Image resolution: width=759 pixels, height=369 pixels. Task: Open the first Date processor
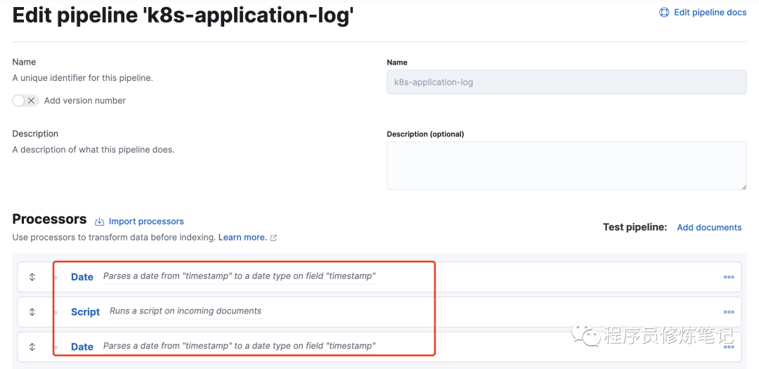[x=82, y=277]
